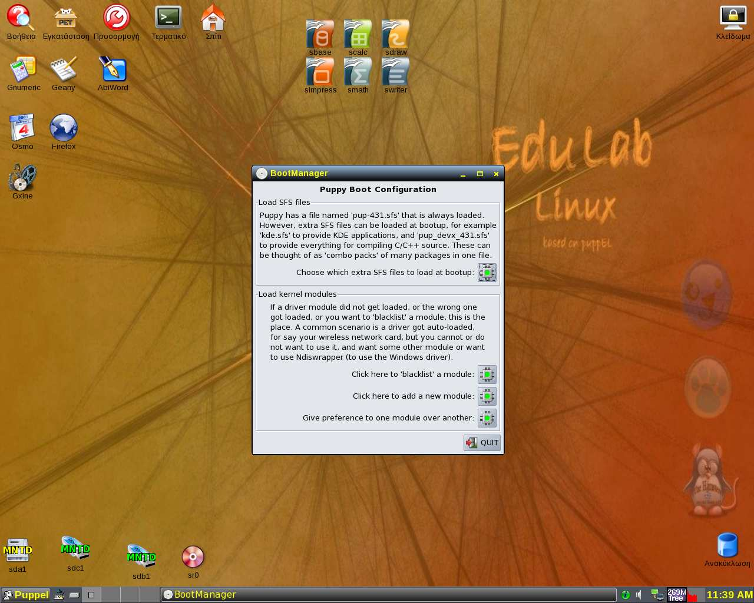Click the speaker volume tray icon
Screen dimensions: 754x603
click(639, 595)
